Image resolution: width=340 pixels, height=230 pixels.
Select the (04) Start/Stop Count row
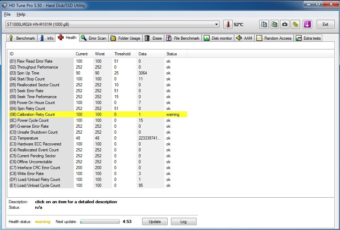(98, 79)
